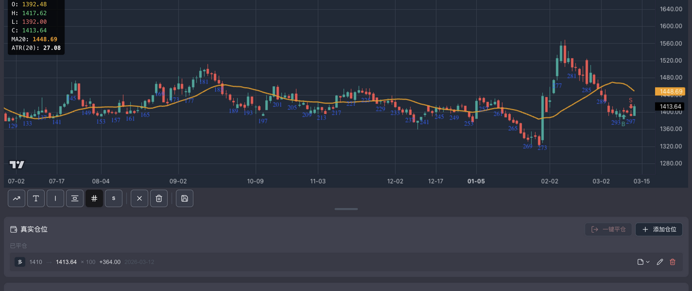Delete the position using red trash icon
692x291 pixels.
point(673,262)
